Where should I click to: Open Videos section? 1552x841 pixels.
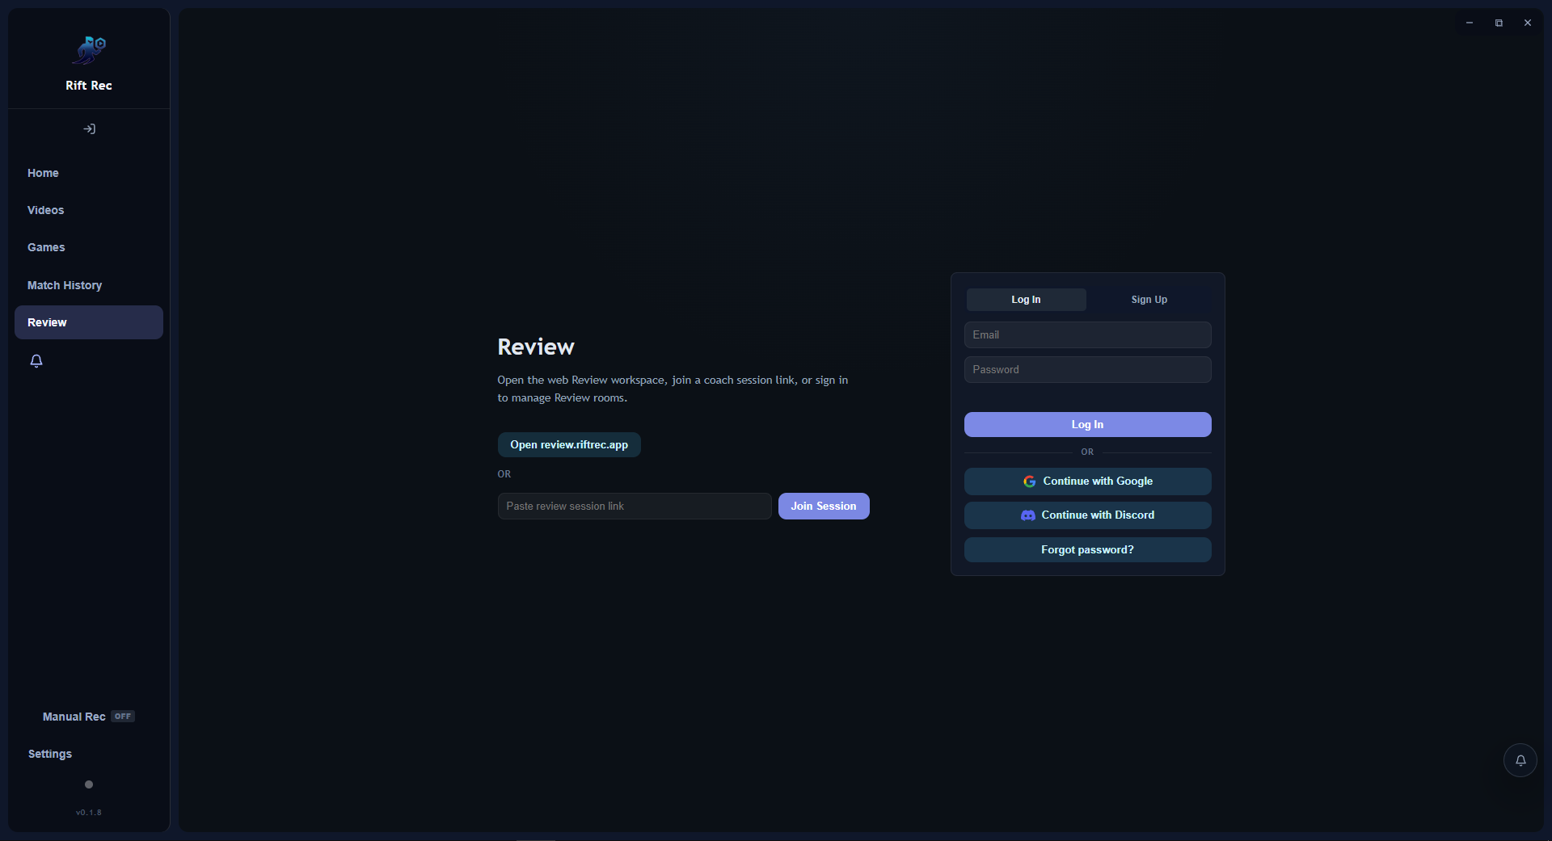89,210
